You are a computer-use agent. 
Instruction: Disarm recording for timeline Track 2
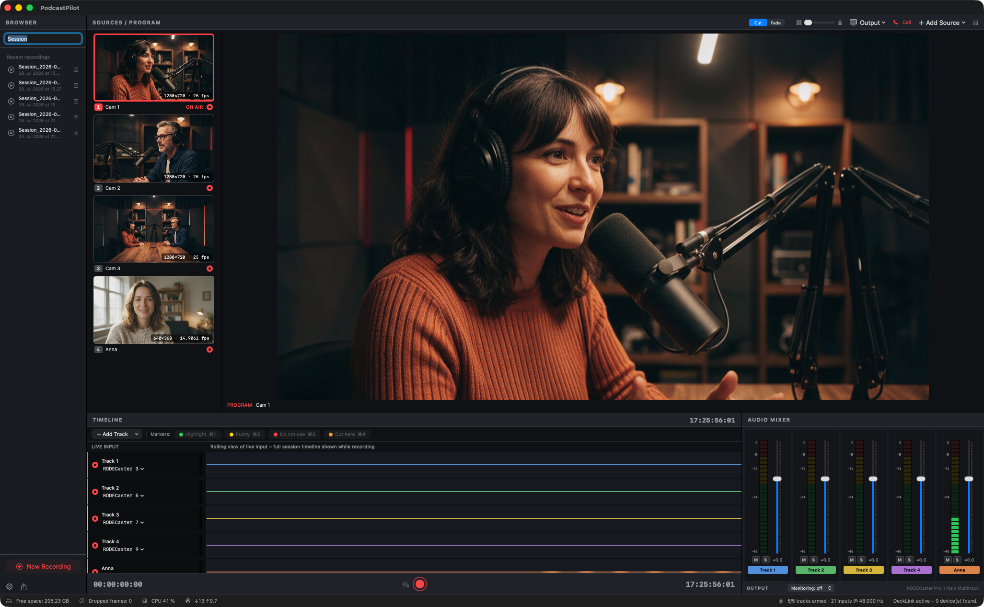coord(95,492)
